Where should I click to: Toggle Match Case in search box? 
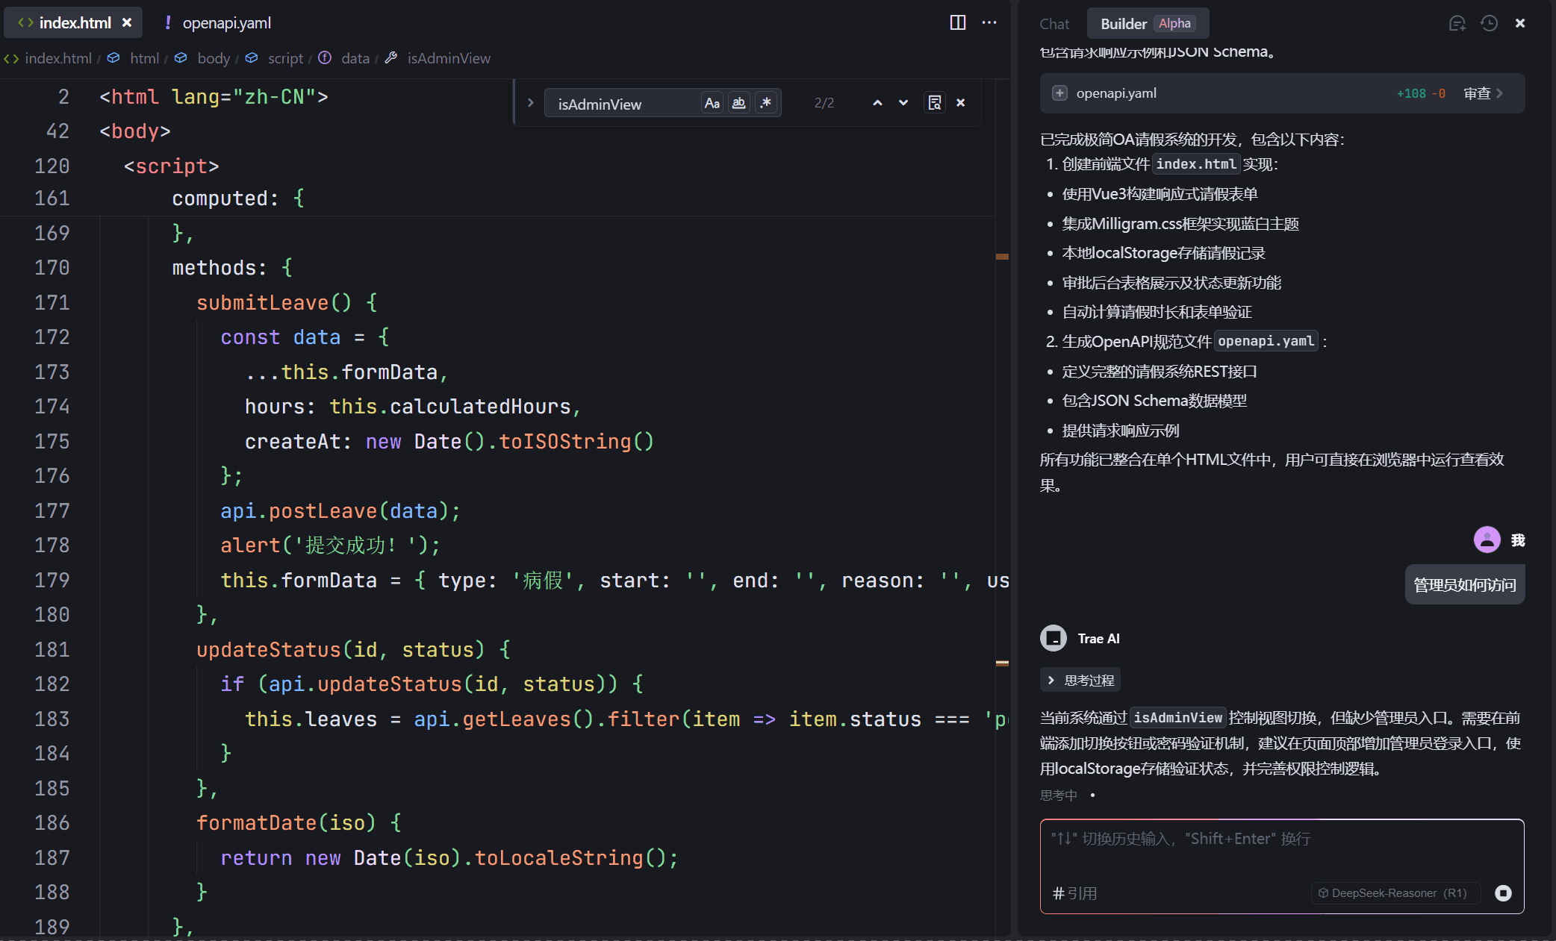pos(712,103)
